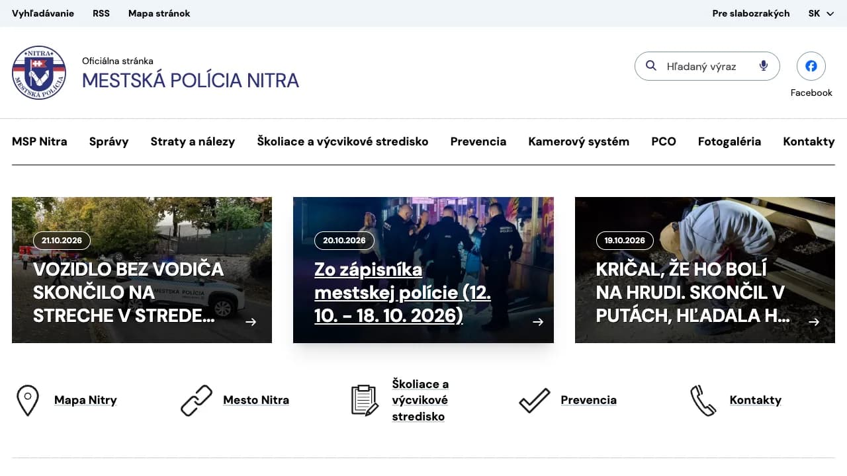Click the 19.10.2026 date badge
This screenshot has width=847, height=476.
pos(625,241)
